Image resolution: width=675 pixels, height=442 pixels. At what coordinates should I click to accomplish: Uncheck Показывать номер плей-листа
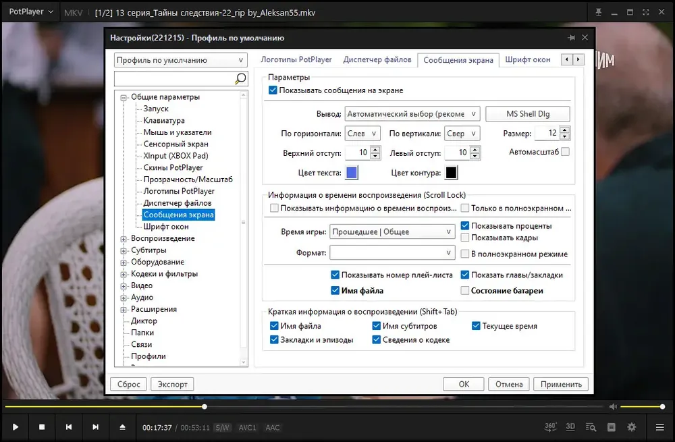pos(335,275)
